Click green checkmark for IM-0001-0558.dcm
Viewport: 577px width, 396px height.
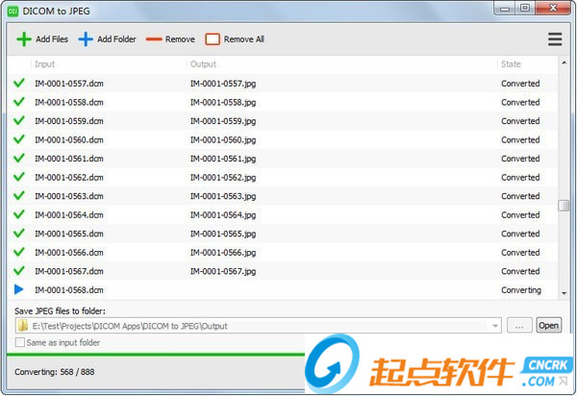[19, 102]
